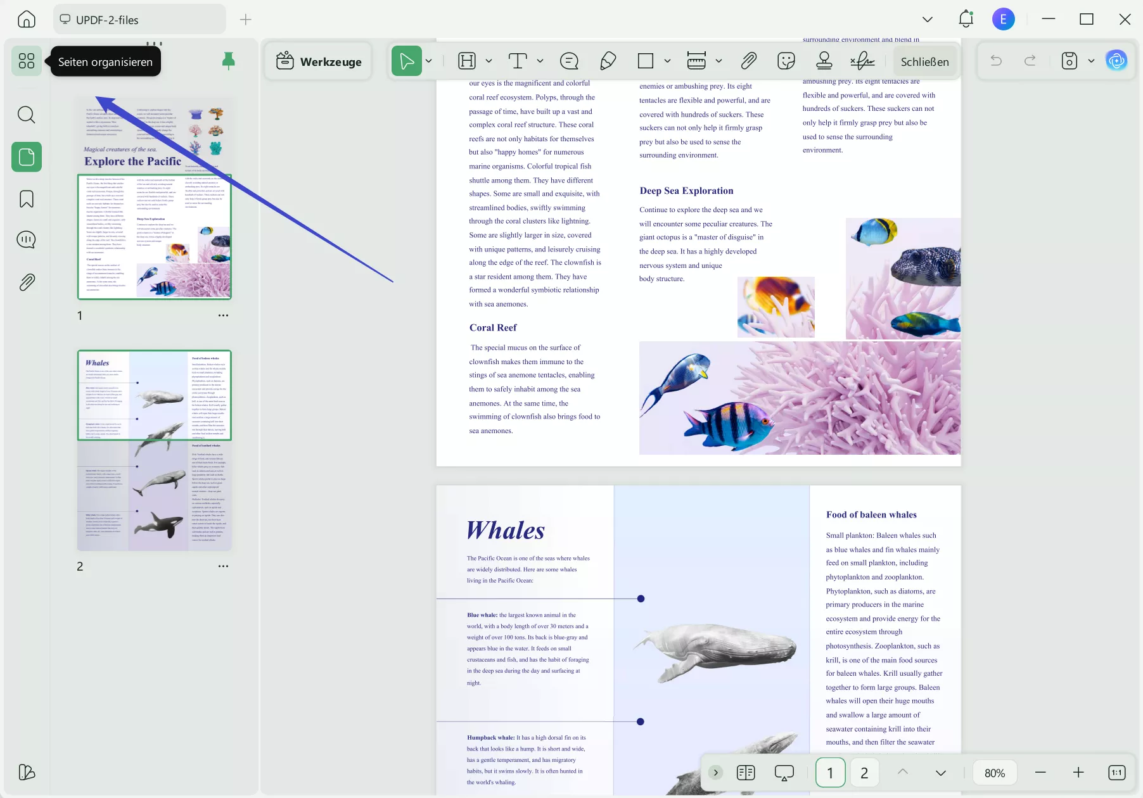Screen dimensions: 1143x798
Task: Click the Schließen button
Action: click(x=924, y=61)
